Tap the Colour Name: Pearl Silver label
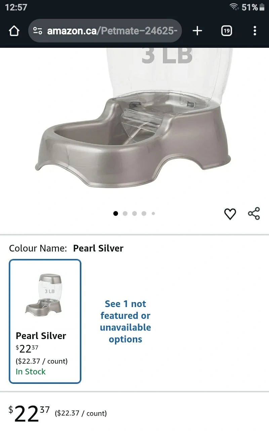This screenshot has height=431, width=269. tap(66, 248)
